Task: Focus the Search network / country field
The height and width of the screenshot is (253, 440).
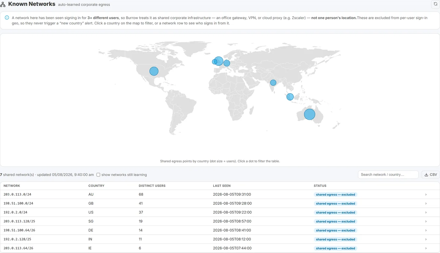Action: click(388, 174)
